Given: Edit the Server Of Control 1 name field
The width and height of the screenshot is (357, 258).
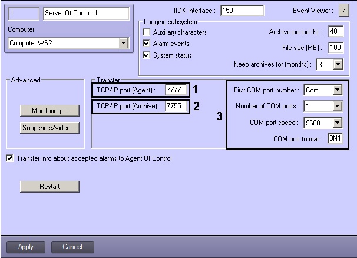Looking at the screenshot, I should tap(86, 14).
